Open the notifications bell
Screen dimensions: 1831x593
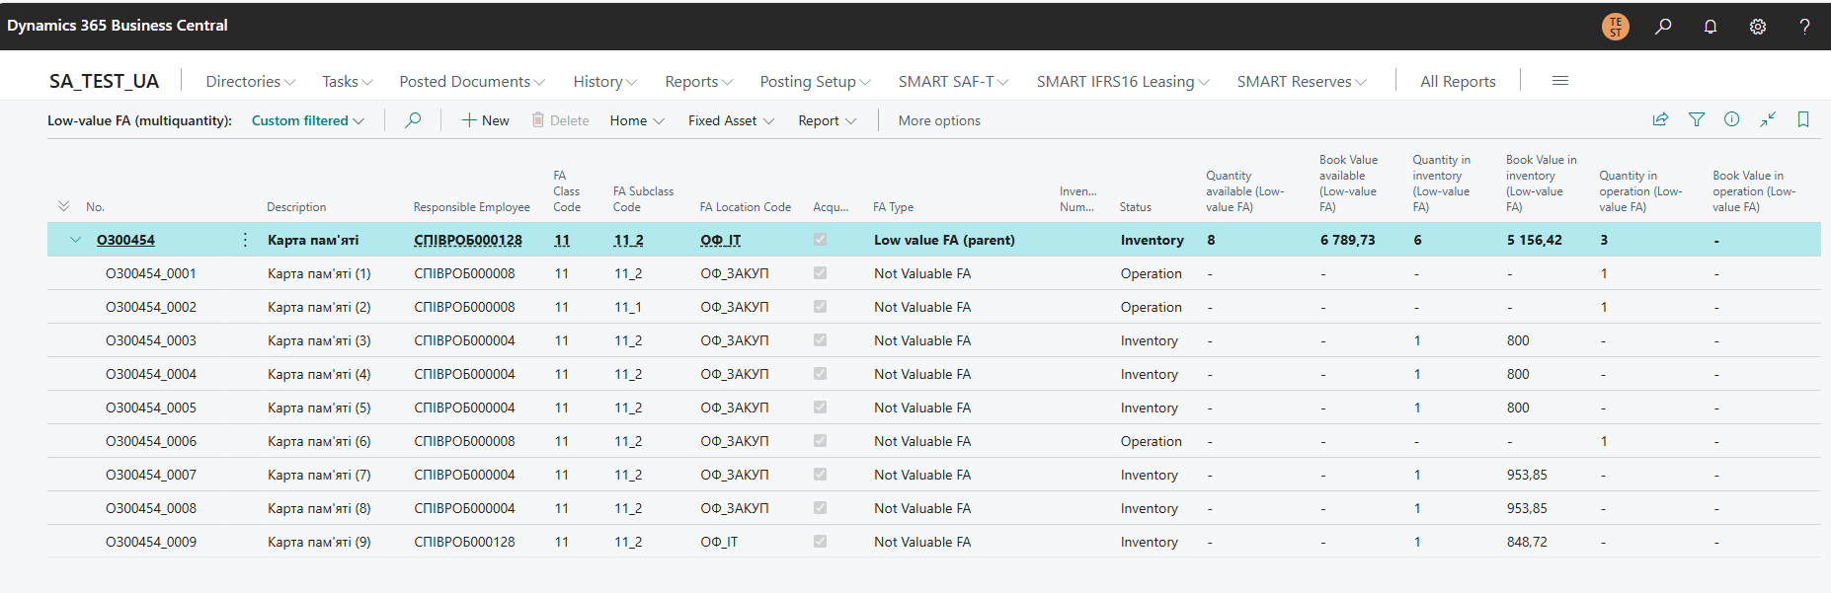point(1711,27)
